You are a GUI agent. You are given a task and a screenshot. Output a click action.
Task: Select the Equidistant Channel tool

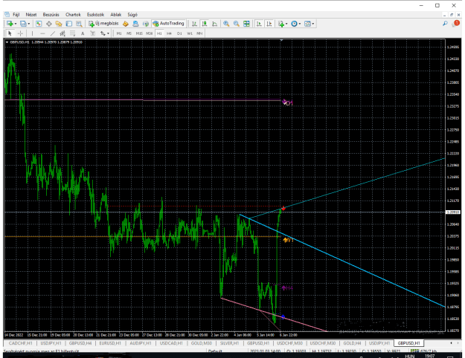tap(62, 33)
